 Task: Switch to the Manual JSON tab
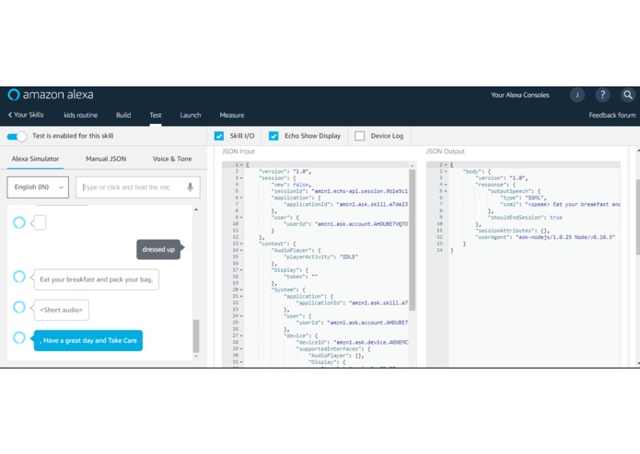click(106, 159)
